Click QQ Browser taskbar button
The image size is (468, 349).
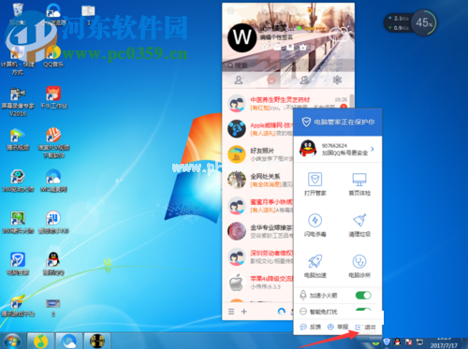click(x=69, y=342)
